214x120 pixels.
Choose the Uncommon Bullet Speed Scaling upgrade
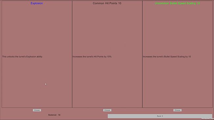(178, 110)
